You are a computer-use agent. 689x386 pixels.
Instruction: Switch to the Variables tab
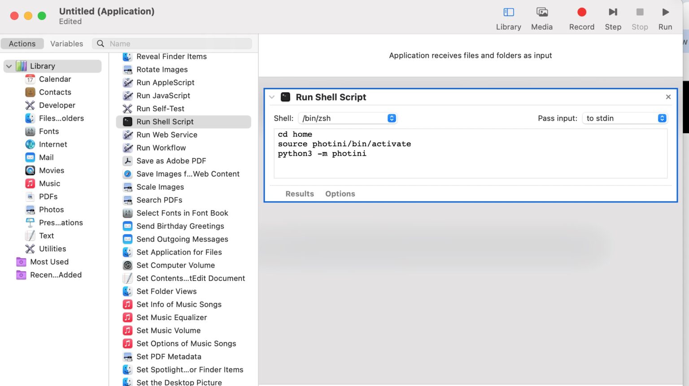[66, 44]
